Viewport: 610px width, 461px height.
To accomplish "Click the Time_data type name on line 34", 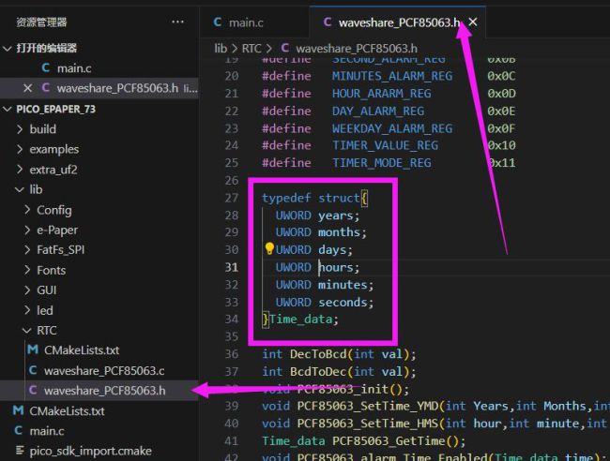I will (x=300, y=320).
